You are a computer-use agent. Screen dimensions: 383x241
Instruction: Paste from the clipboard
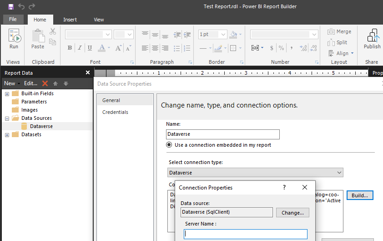(x=38, y=39)
